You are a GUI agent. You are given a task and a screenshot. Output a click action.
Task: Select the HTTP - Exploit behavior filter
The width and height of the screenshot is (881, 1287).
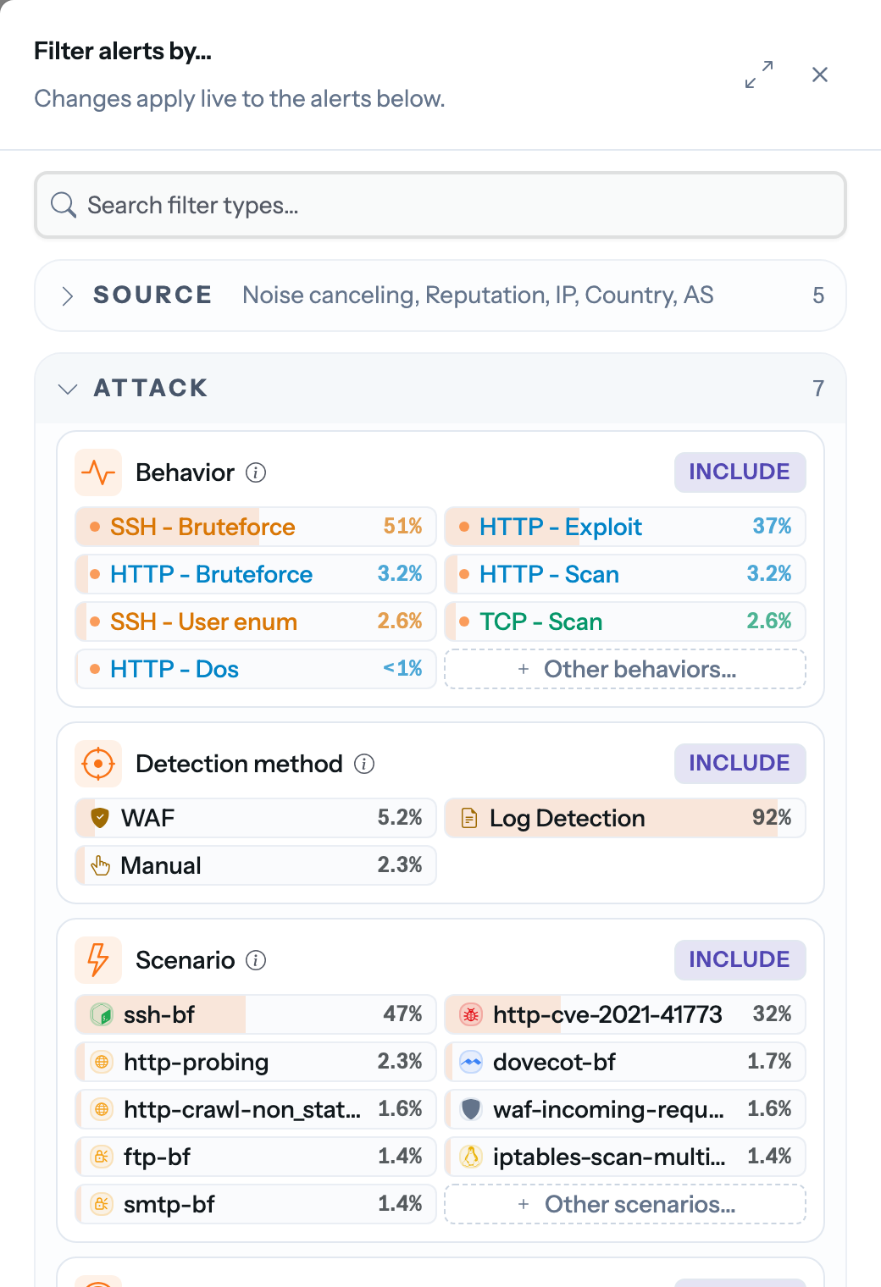click(625, 527)
